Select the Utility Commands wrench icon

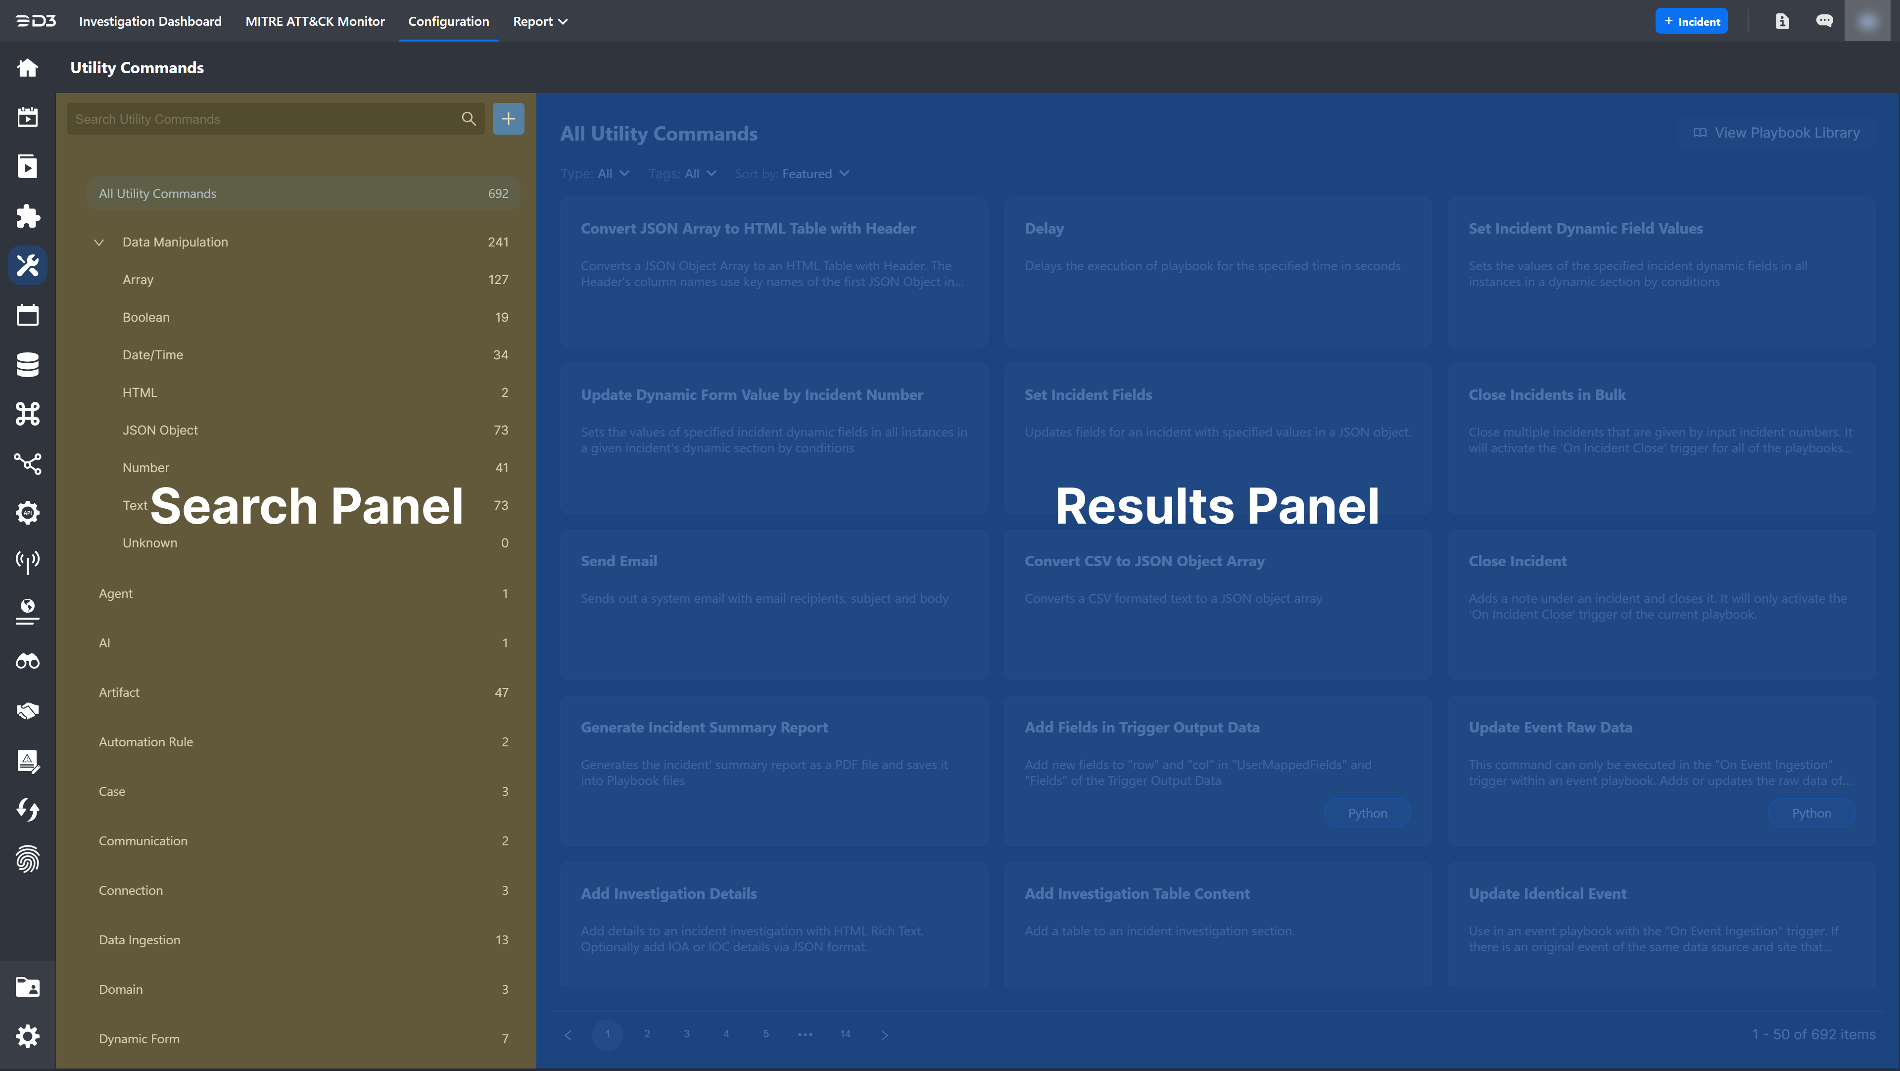(27, 265)
